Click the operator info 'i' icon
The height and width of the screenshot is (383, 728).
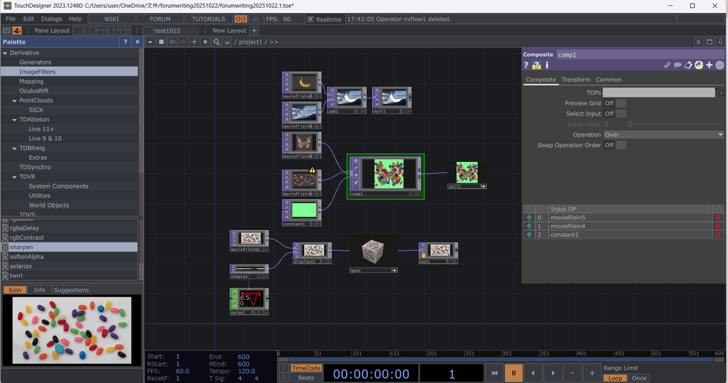(x=547, y=65)
